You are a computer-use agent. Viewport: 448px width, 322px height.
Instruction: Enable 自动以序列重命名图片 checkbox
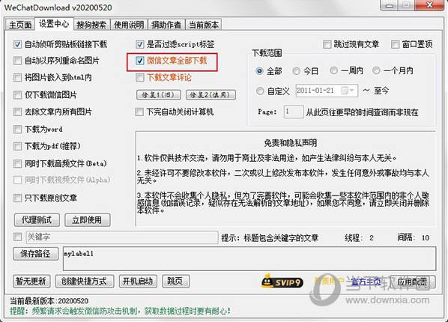click(x=17, y=61)
